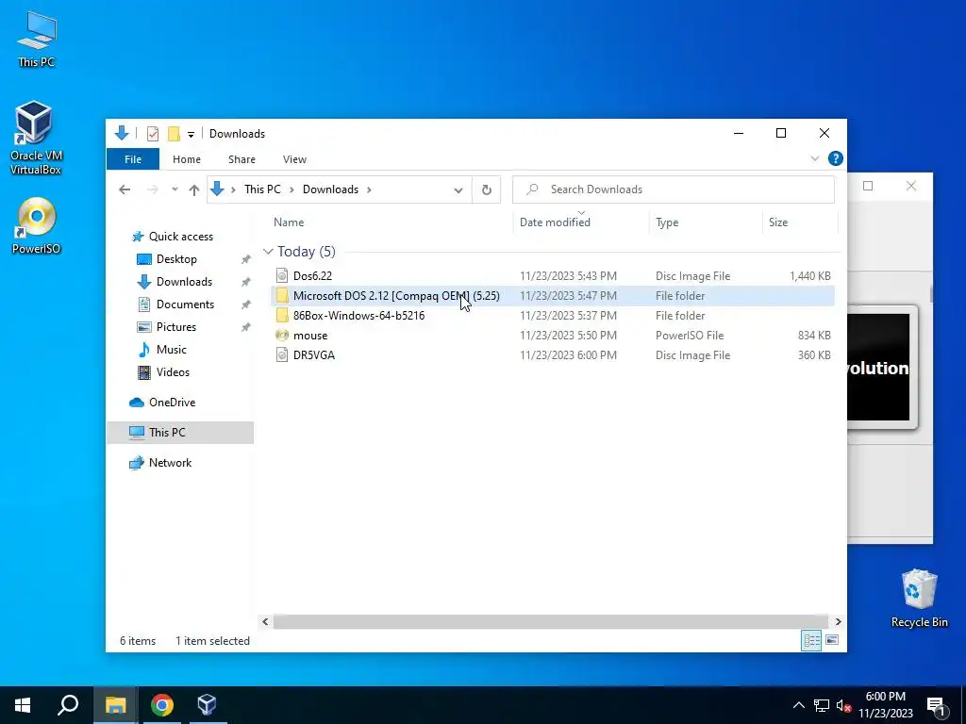Sort by Date modified column header
The width and height of the screenshot is (966, 724).
(581, 222)
